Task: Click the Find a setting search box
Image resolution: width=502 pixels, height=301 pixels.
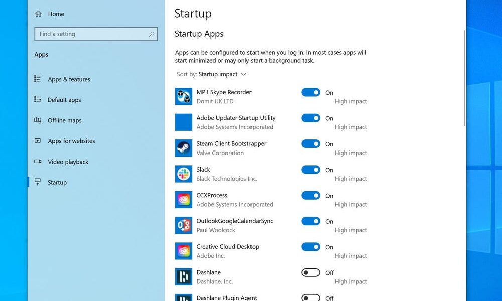Action: click(90, 34)
